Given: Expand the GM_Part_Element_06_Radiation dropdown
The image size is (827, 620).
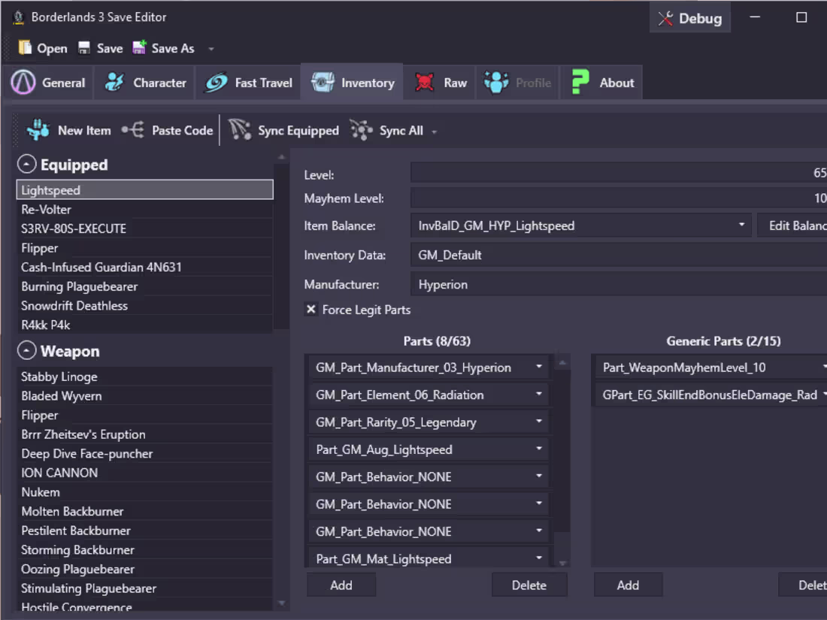Looking at the screenshot, I should [x=539, y=395].
